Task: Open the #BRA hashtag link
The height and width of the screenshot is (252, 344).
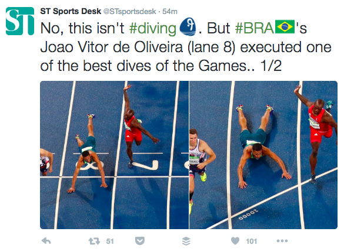Action: pyautogui.click(x=254, y=28)
